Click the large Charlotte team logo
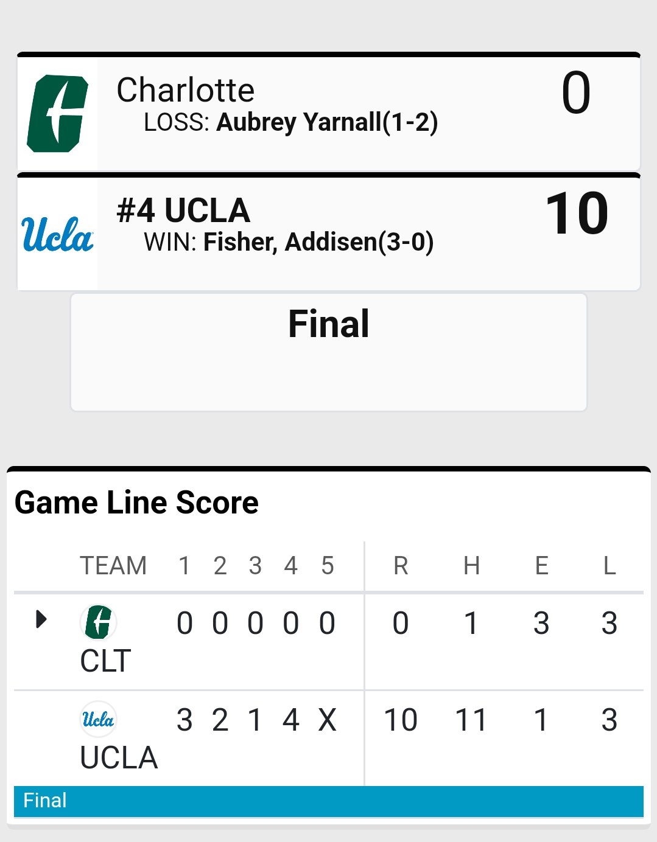657x842 pixels. coord(57,113)
